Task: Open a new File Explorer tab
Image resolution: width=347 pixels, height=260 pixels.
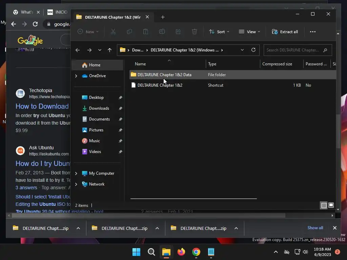Action: coord(163,17)
